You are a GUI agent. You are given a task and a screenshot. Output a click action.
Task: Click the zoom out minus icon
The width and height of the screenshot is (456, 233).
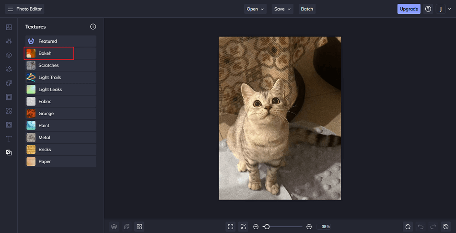coord(256,227)
